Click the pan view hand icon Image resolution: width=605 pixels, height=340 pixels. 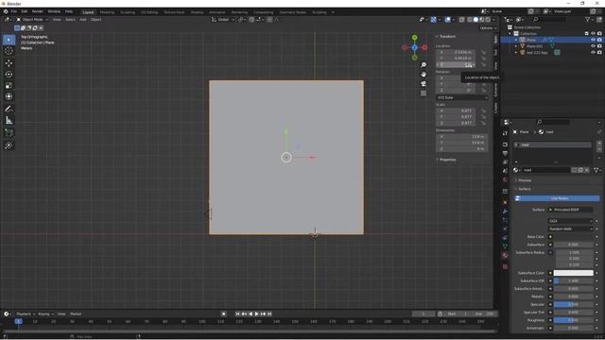click(x=423, y=74)
